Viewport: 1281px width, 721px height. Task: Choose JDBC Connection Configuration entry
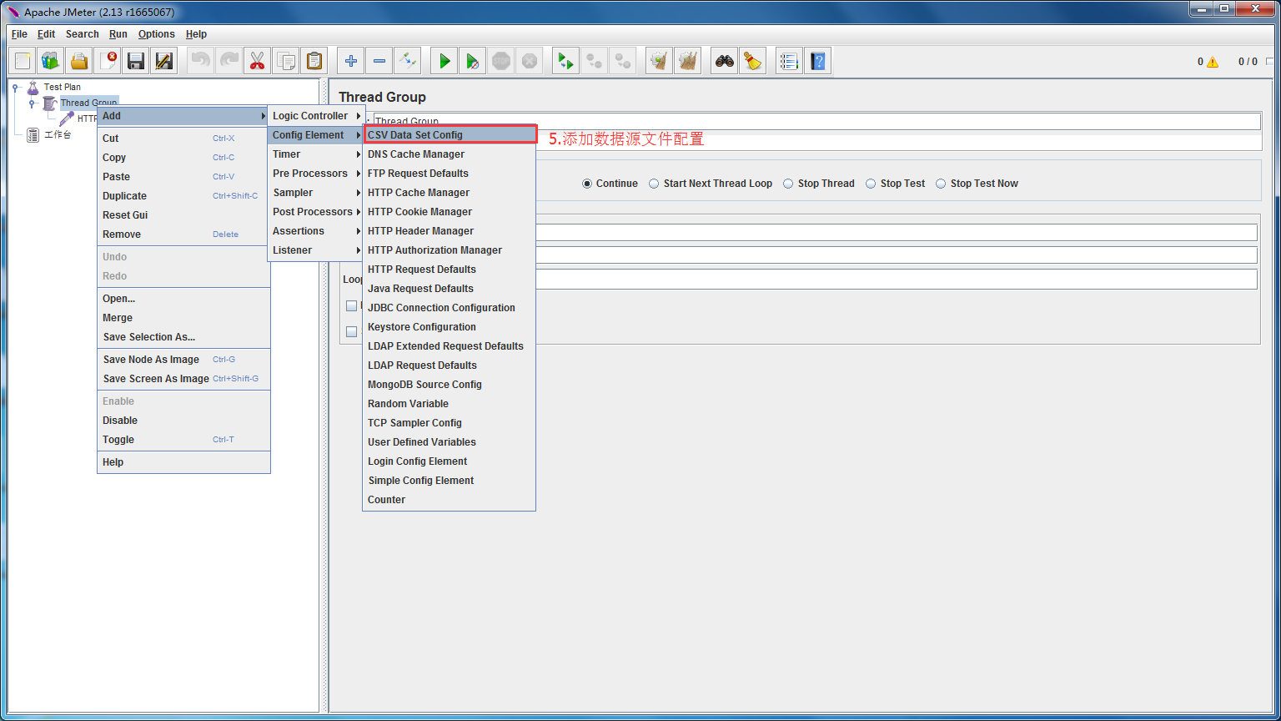point(450,308)
